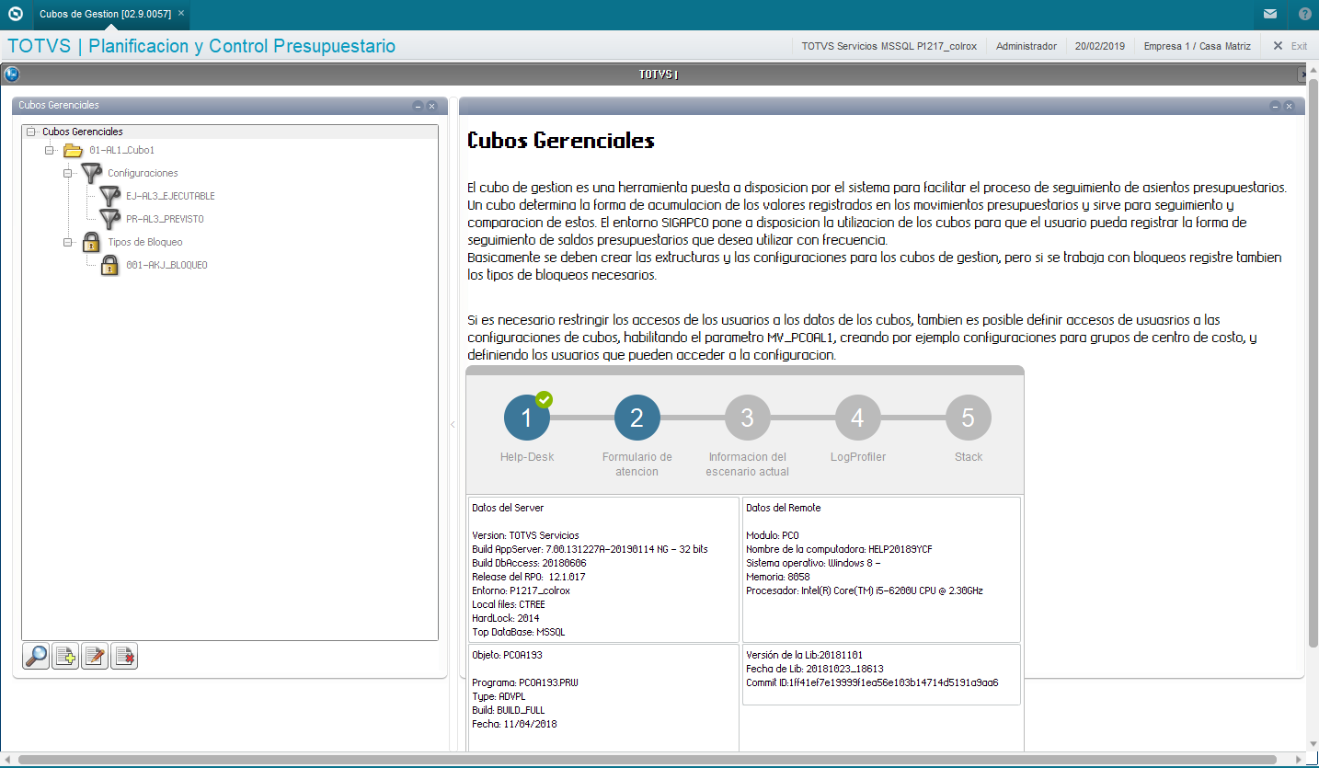The width and height of the screenshot is (1319, 768).
Task: Click step 5 Stack circle
Action: click(968, 418)
